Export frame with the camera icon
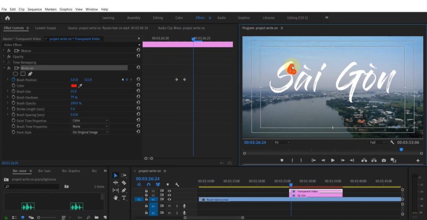427x220 pixels. (384, 160)
